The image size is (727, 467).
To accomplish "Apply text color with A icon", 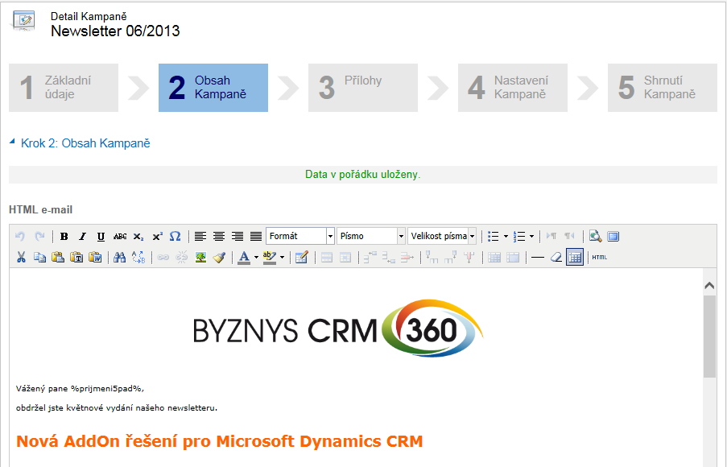I will (x=244, y=258).
